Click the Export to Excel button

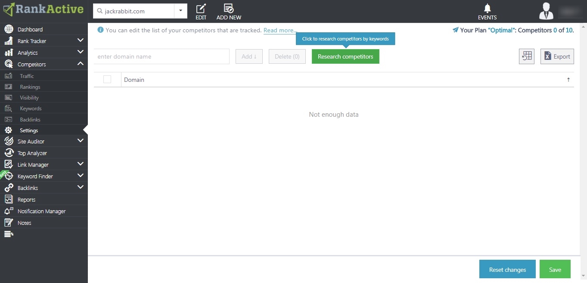click(557, 56)
